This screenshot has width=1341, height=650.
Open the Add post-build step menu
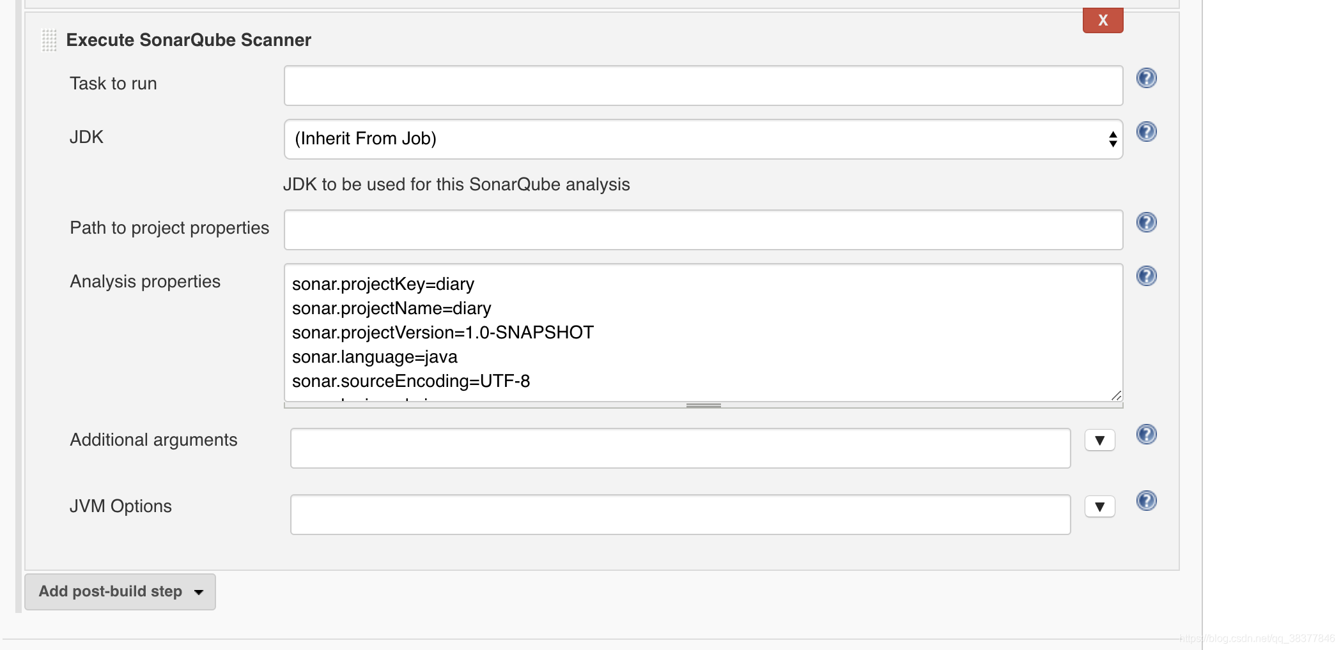click(120, 592)
